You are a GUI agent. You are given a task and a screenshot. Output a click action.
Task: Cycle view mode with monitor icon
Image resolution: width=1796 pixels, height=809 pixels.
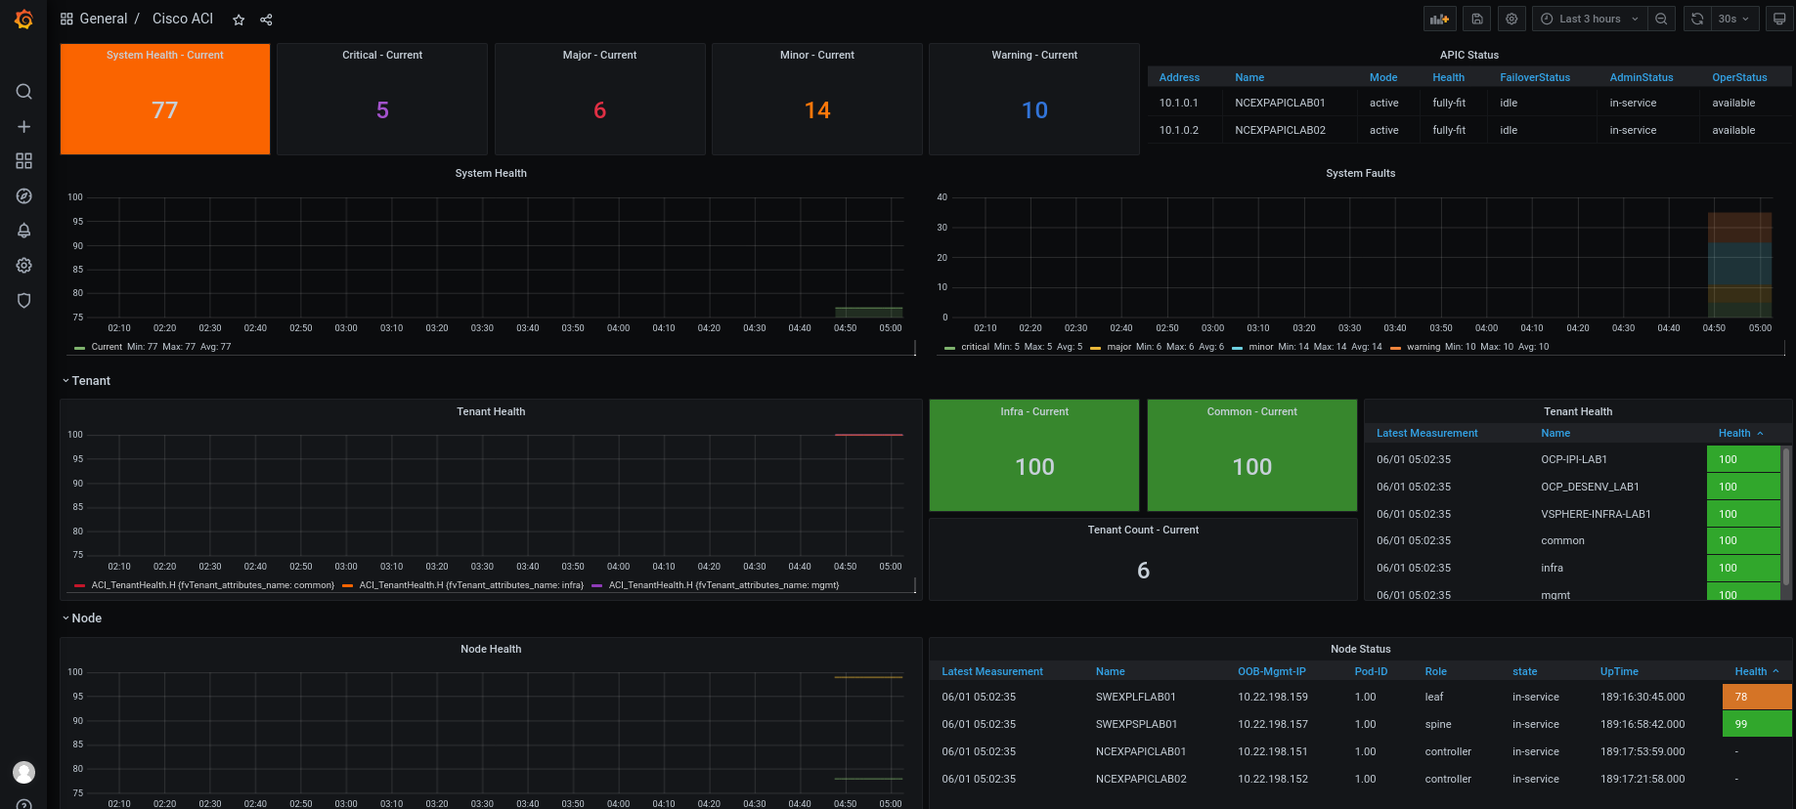[1779, 19]
